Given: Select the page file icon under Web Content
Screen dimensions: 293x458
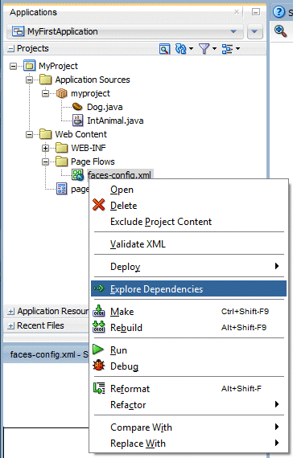Looking at the screenshot, I should [x=61, y=189].
